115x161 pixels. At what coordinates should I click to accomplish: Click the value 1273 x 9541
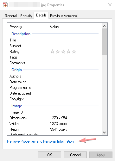click(x=59, y=118)
